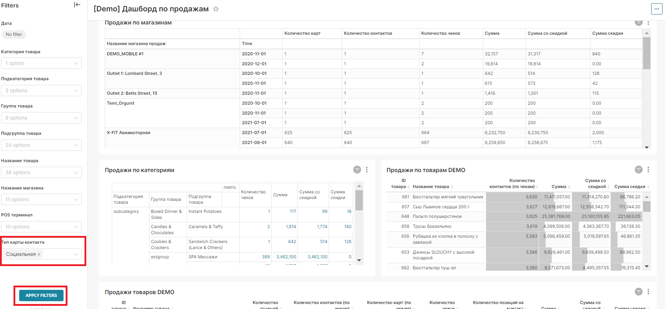Open applied filters icon on Продажи по категориям
Viewport: 665px width, 309px height.
click(357, 170)
